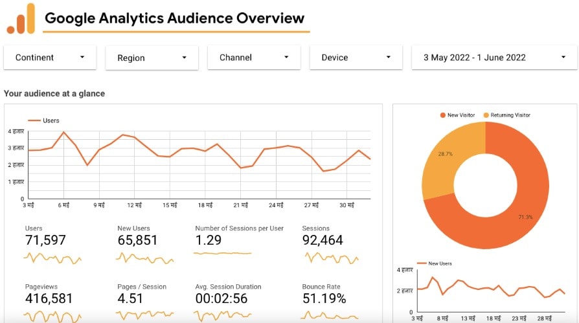Click the Sessions value 92,464
This screenshot has height=323, width=579.
pos(323,240)
